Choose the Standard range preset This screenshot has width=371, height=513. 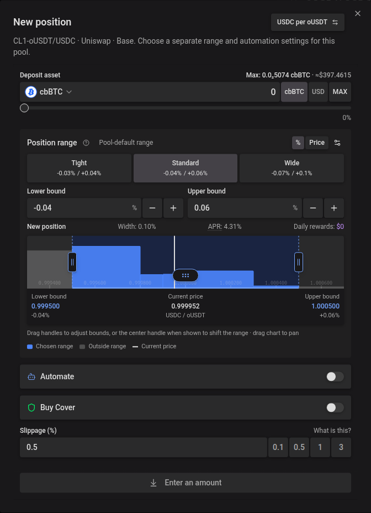[185, 168]
